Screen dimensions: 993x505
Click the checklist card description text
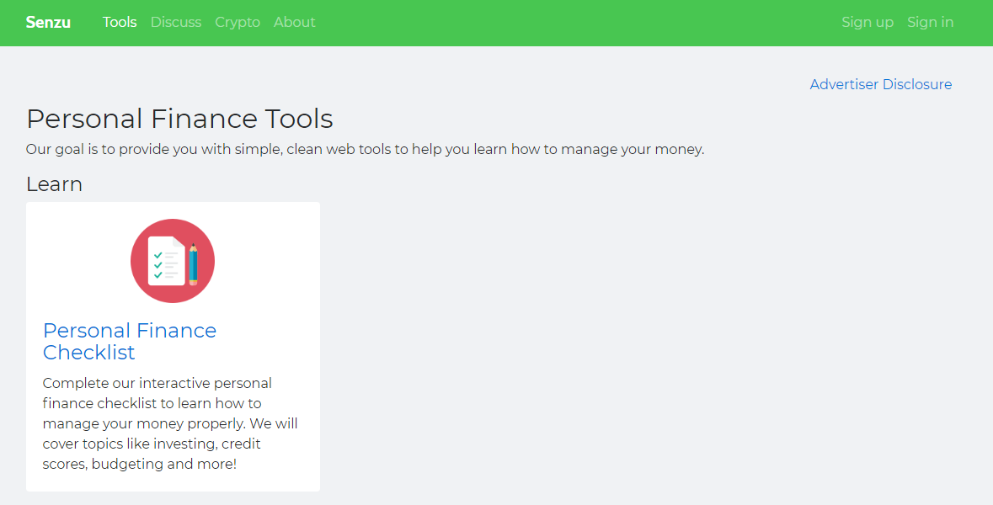170,423
